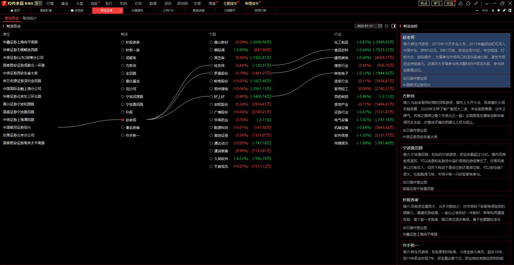Image resolution: width=514 pixels, height=265 pixels.
Task: Click the 食品饮料 industry row
Action: pos(364,50)
